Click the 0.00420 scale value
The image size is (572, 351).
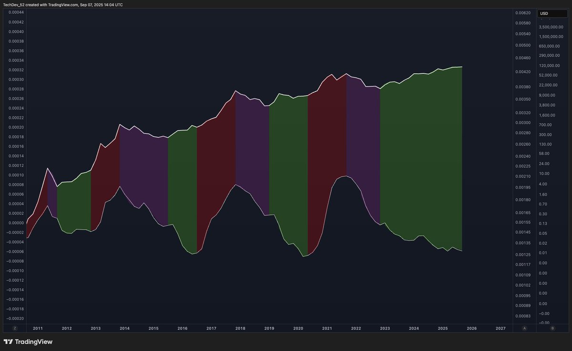pyautogui.click(x=523, y=72)
